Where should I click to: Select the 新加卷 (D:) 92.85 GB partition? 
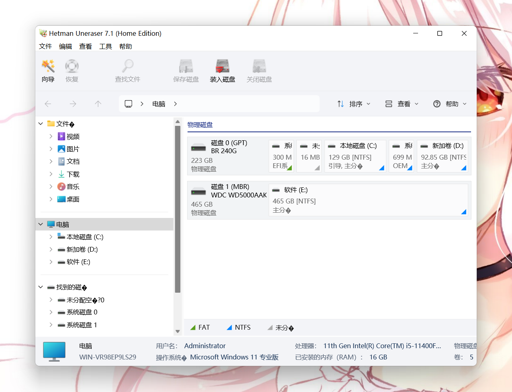click(x=443, y=156)
